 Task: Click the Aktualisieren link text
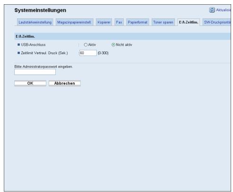pos(223,10)
